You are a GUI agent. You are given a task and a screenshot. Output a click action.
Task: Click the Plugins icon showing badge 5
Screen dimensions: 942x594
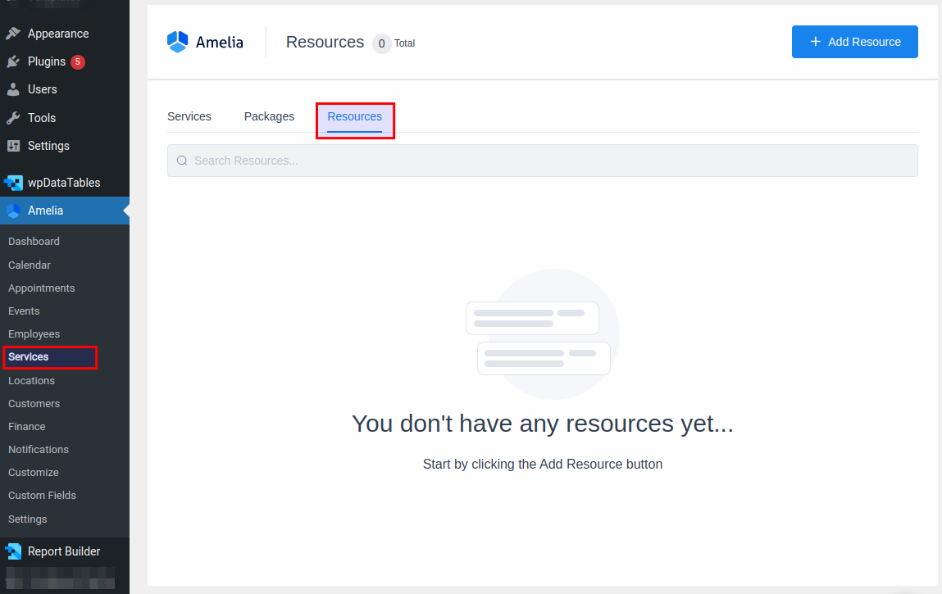[x=15, y=61]
